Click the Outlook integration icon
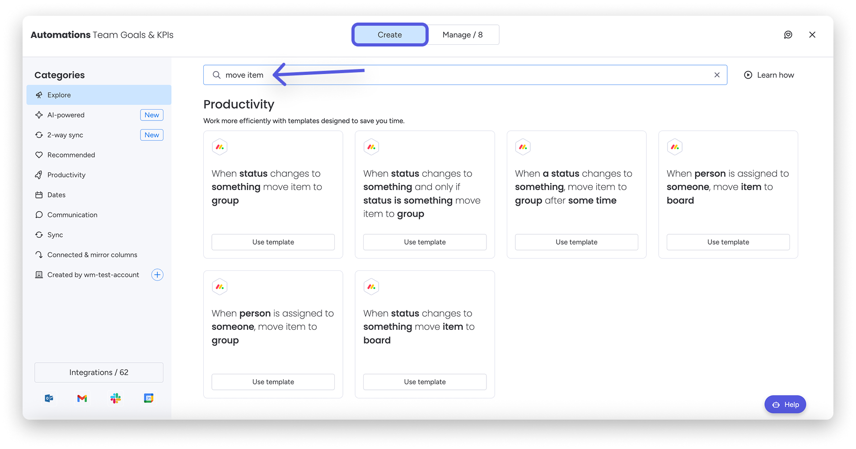This screenshot has height=449, width=856. (x=49, y=398)
